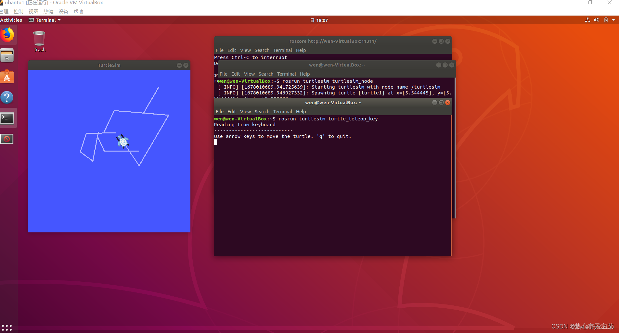The height and width of the screenshot is (333, 619).
Task: Open VirtualBox 帮助 menu
Action: tap(78, 12)
